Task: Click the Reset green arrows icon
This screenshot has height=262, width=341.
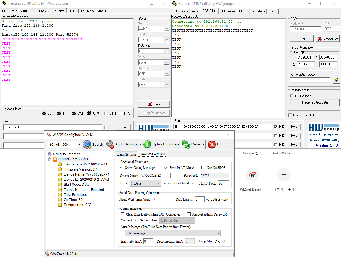Action: [186, 144]
